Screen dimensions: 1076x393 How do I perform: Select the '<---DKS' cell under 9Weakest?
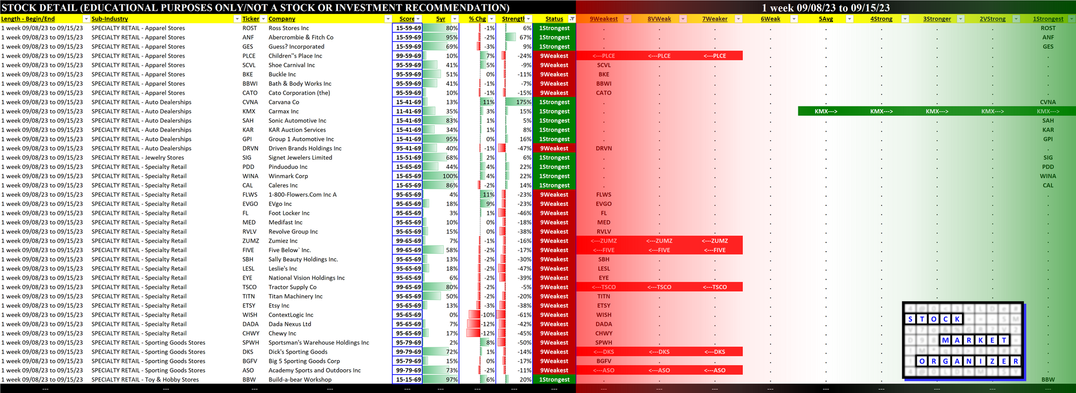pos(604,352)
